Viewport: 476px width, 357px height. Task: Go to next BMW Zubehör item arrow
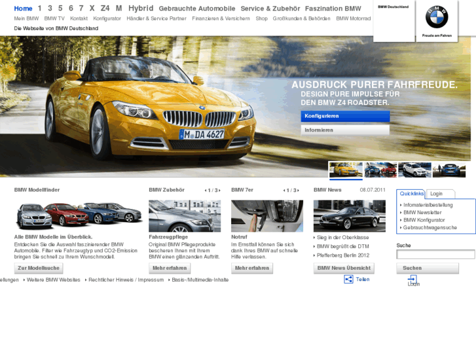(x=219, y=190)
